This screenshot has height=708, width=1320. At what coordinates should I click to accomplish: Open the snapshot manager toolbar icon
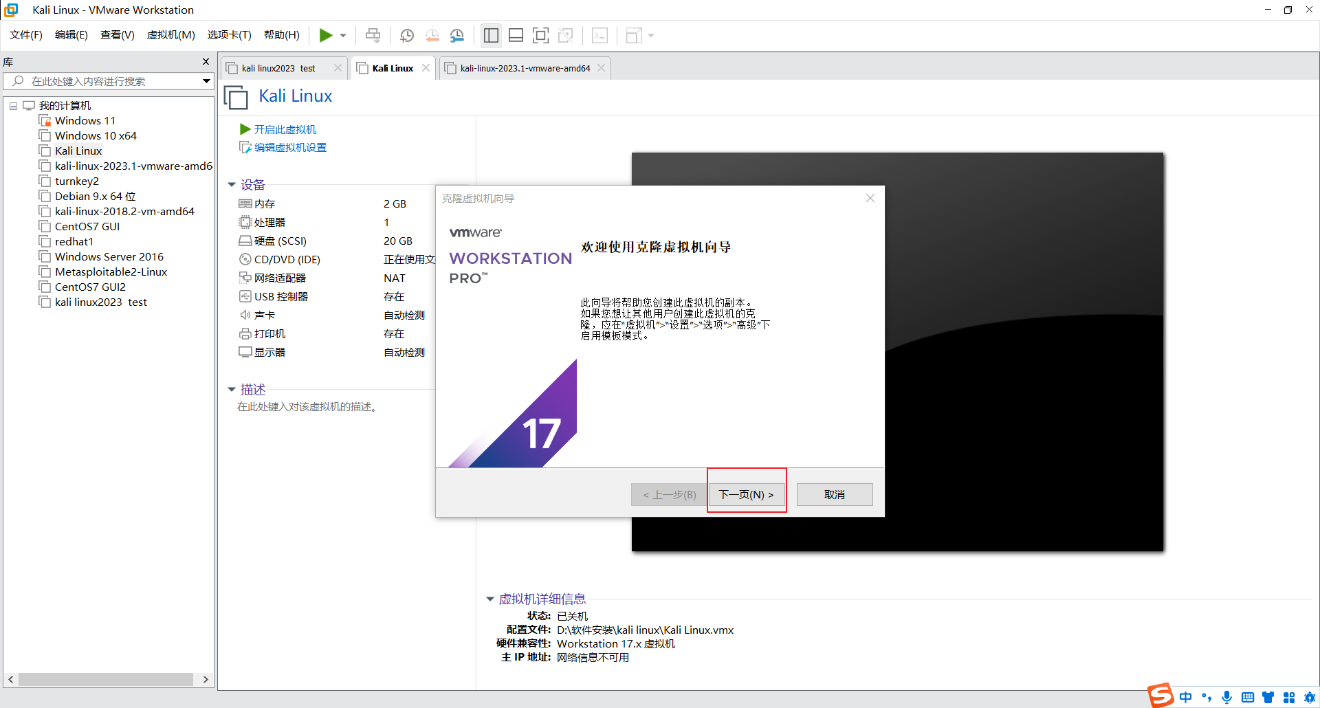tap(457, 35)
